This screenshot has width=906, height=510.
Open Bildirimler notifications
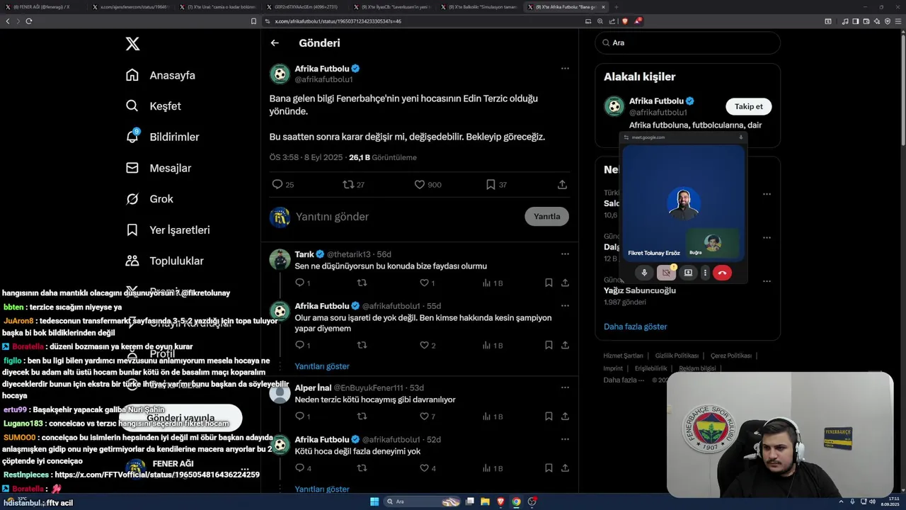pyautogui.click(x=162, y=137)
